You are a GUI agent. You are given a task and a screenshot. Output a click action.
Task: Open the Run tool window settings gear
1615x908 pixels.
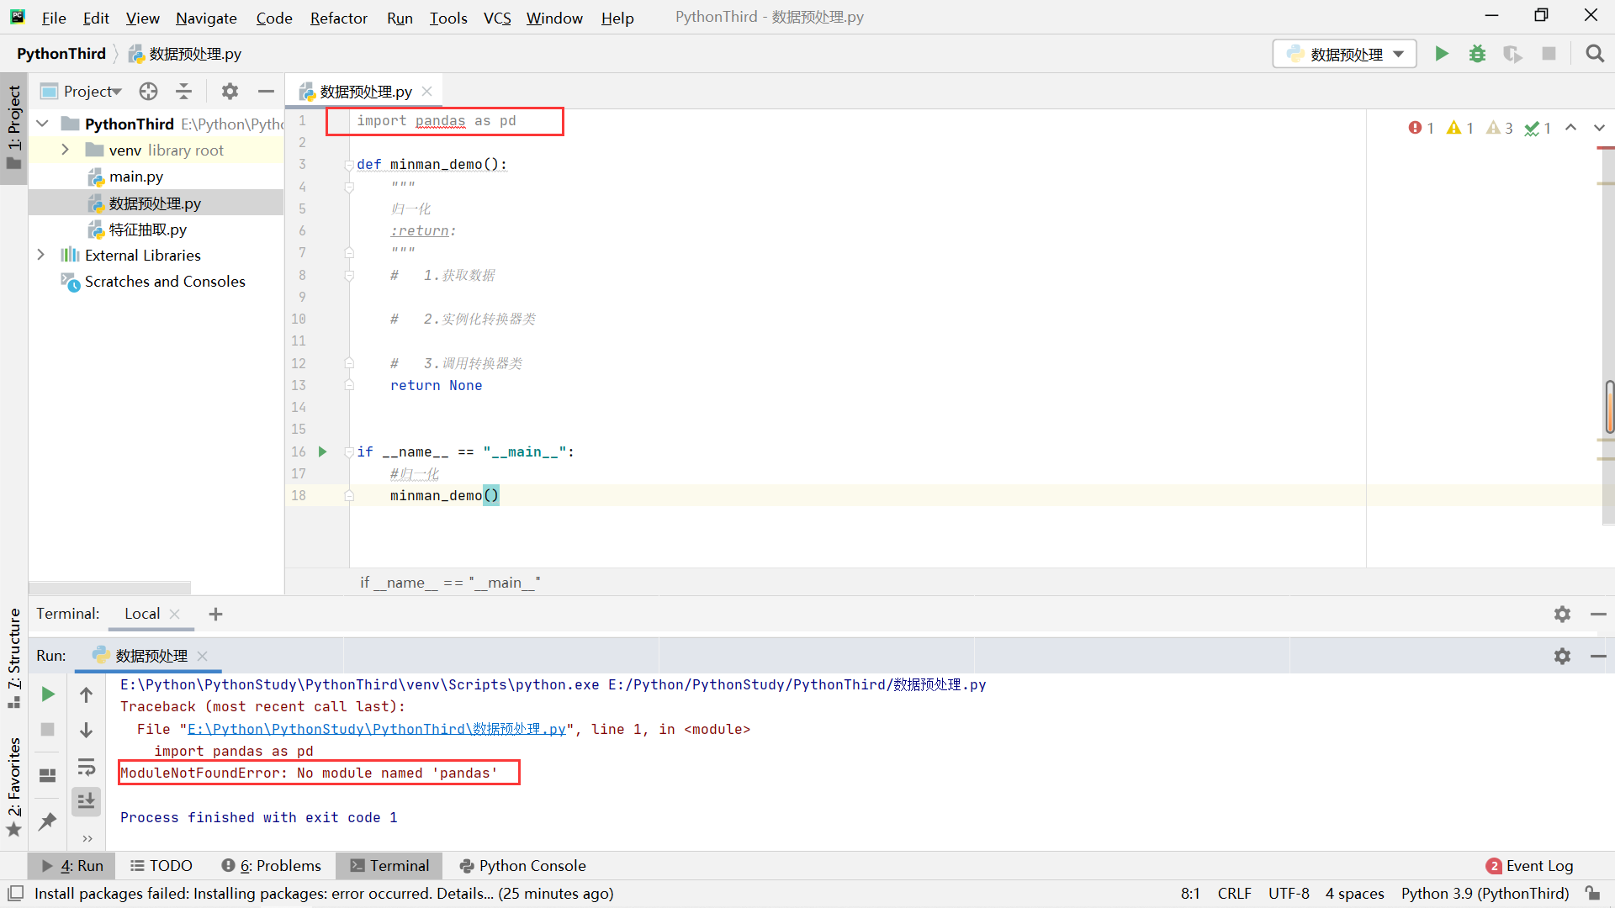[x=1564, y=657]
